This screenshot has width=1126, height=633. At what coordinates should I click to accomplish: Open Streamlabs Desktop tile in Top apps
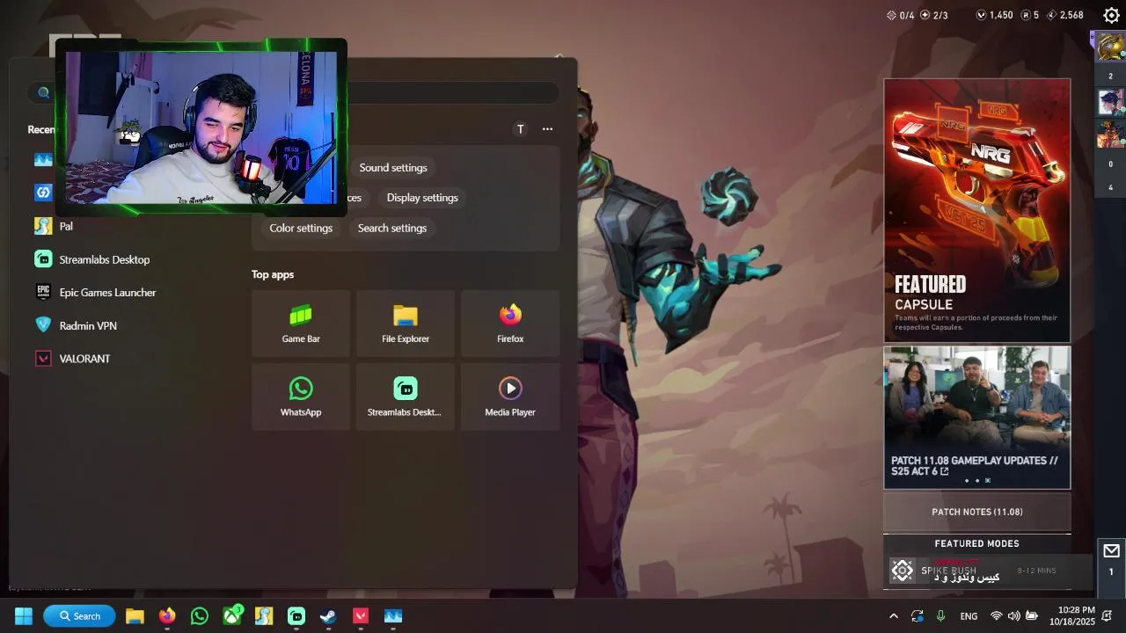pyautogui.click(x=406, y=397)
